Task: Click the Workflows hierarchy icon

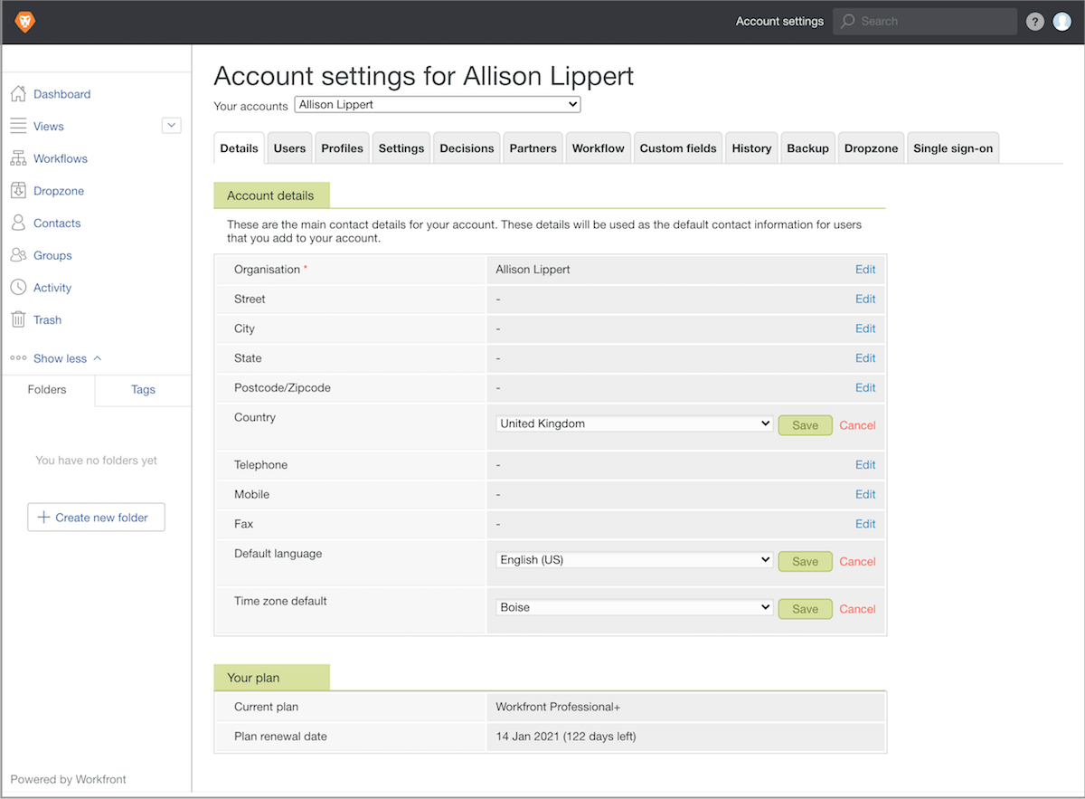Action: (x=18, y=158)
